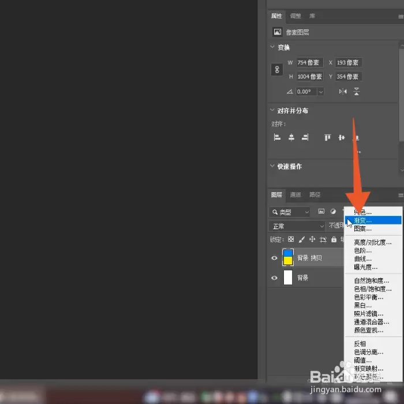The width and height of the screenshot is (404, 404).
Task: Choose 照片滤镜... from the menu
Action: (x=373, y=313)
